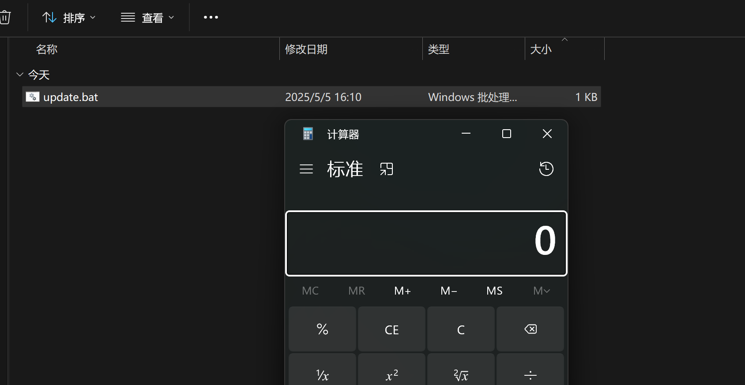
Task: Open the calculator history panel
Action: tap(546, 169)
